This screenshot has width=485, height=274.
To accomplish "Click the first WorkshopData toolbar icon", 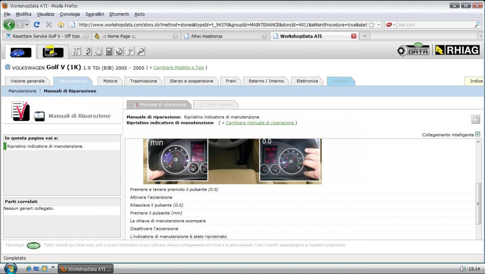I will coord(76,51).
